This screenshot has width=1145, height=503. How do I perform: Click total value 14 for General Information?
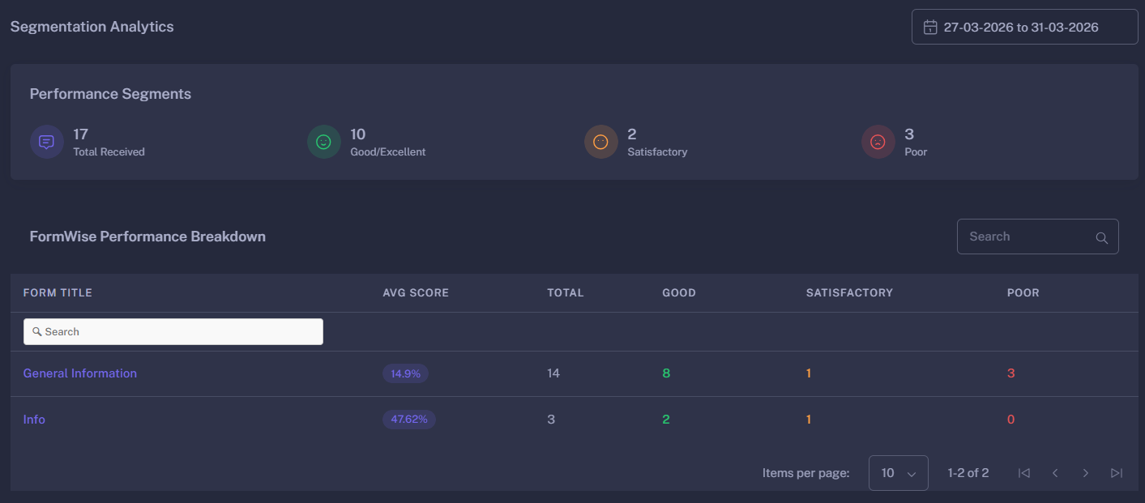(x=553, y=373)
